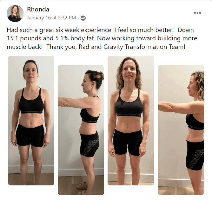Click the date portion "January 16"
This screenshot has height=200, width=212.
39,18
